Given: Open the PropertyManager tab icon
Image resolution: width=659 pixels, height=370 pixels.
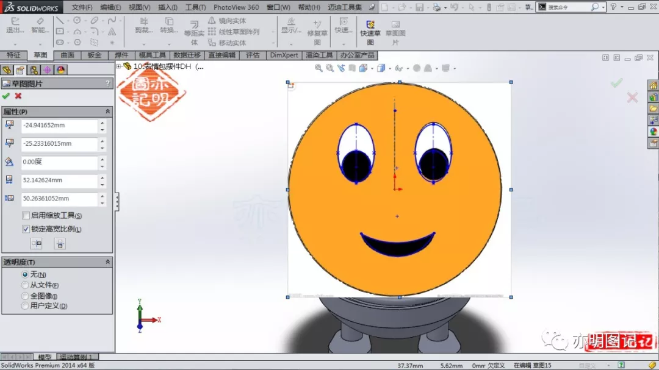Looking at the screenshot, I should [x=20, y=69].
